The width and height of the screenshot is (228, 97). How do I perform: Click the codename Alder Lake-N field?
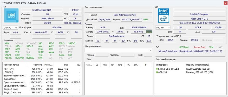(x=47, y=19)
